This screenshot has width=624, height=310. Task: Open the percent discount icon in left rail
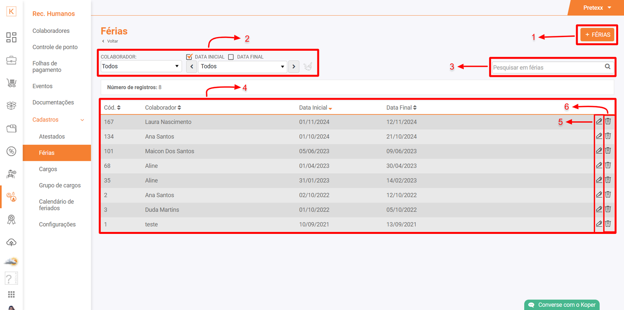11,151
